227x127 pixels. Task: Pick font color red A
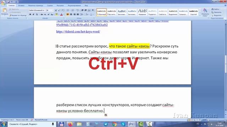click(x=61, y=14)
